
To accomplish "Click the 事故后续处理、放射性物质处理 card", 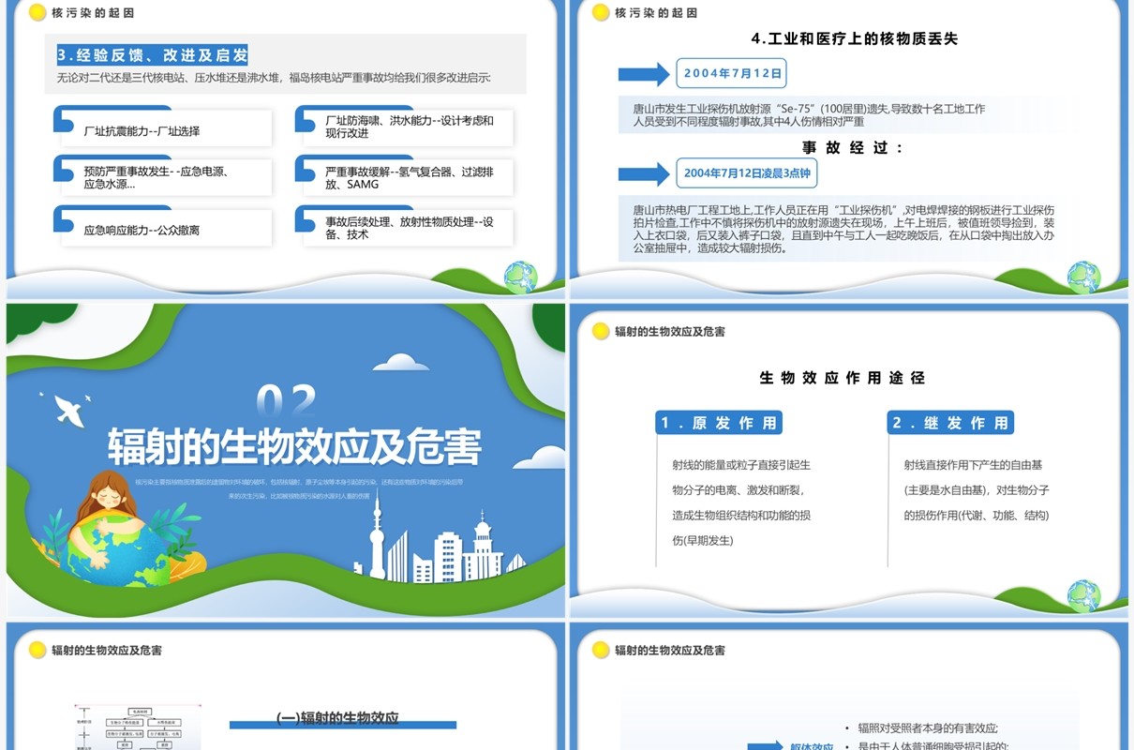I will [409, 228].
